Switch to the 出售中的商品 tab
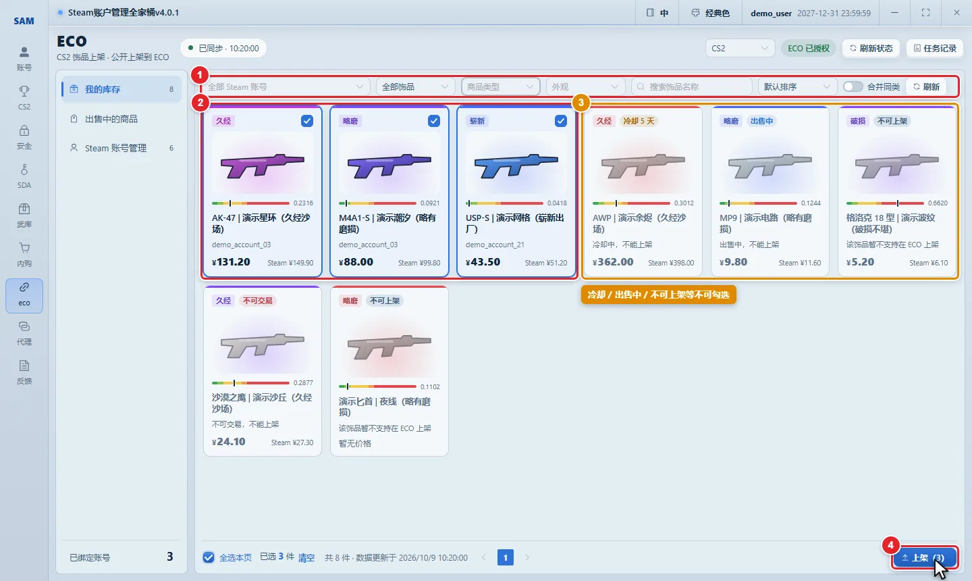Screen dimensions: 972x581 (x=122, y=119)
